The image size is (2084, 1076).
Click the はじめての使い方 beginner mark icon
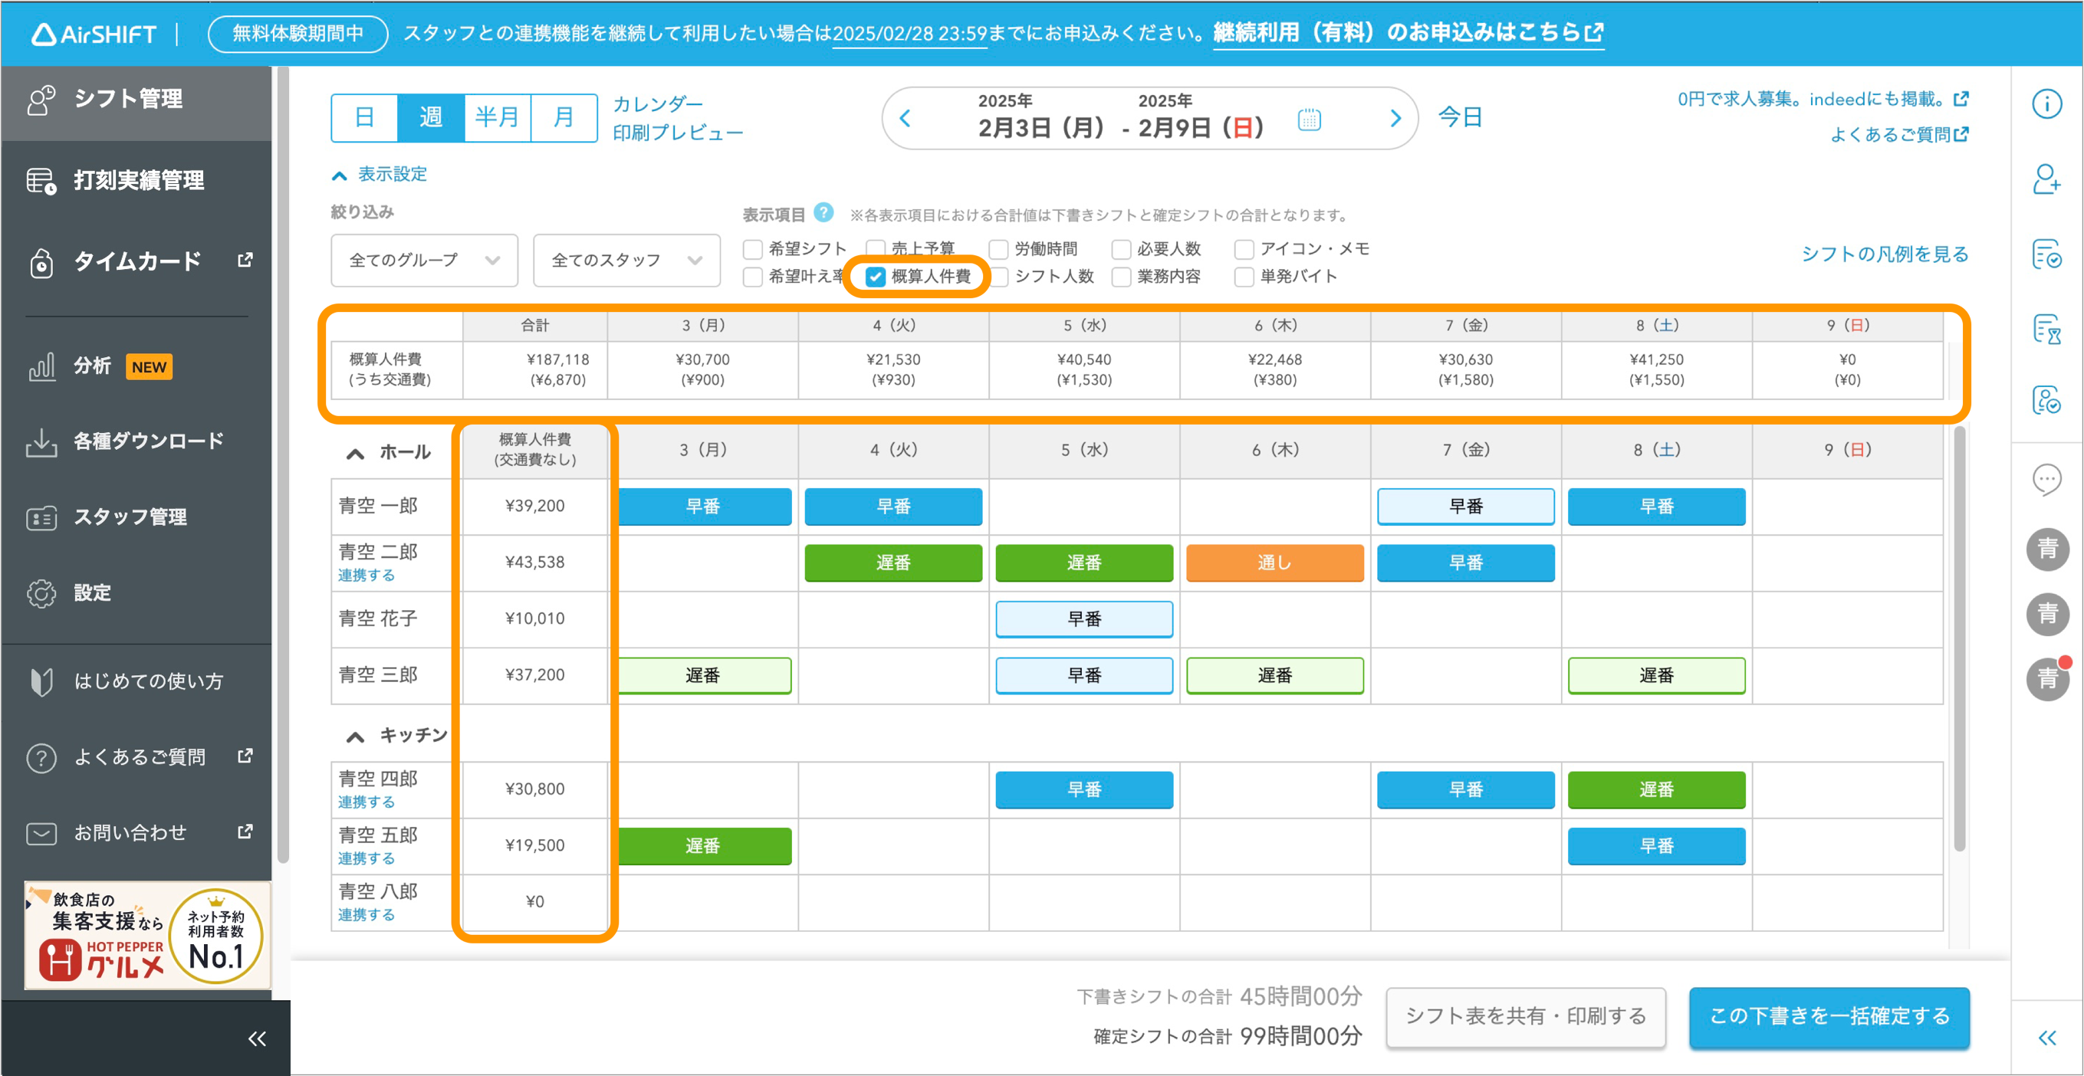click(x=41, y=681)
